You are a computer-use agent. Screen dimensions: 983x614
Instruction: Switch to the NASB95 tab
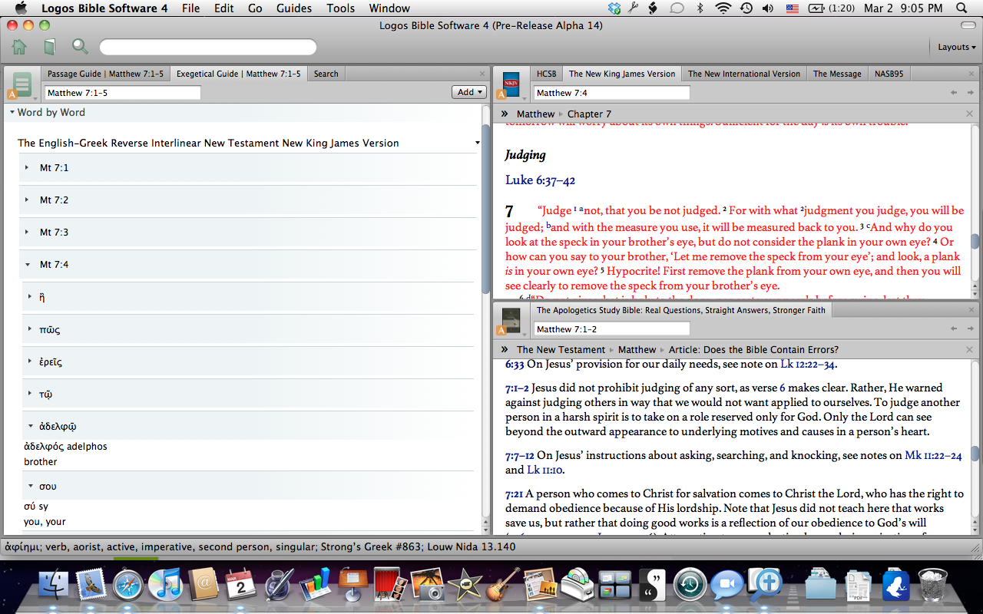(889, 74)
